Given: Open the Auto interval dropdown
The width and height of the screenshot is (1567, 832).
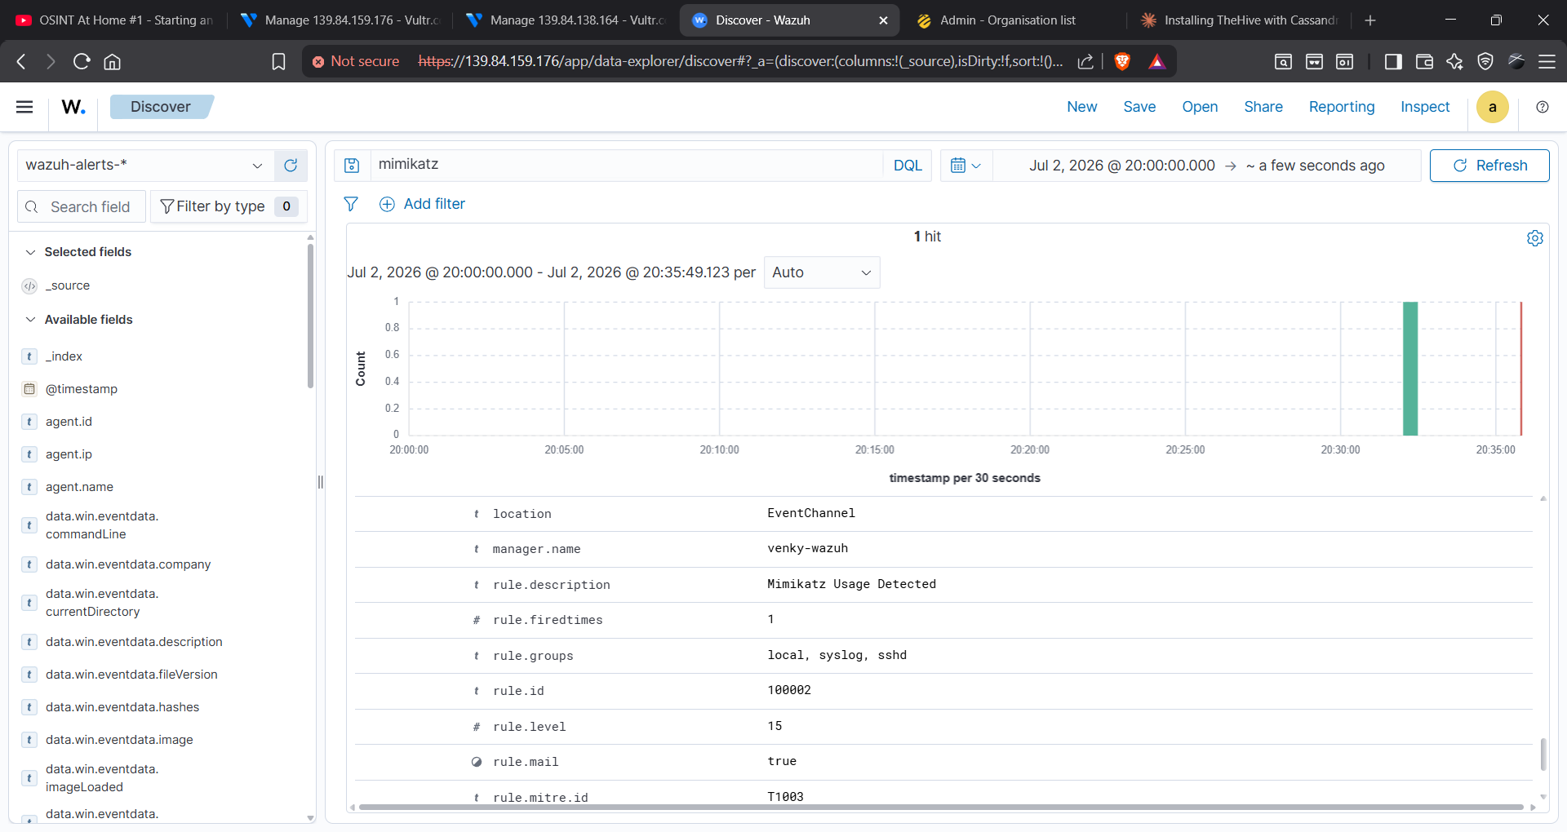Looking at the screenshot, I should pyautogui.click(x=822, y=272).
